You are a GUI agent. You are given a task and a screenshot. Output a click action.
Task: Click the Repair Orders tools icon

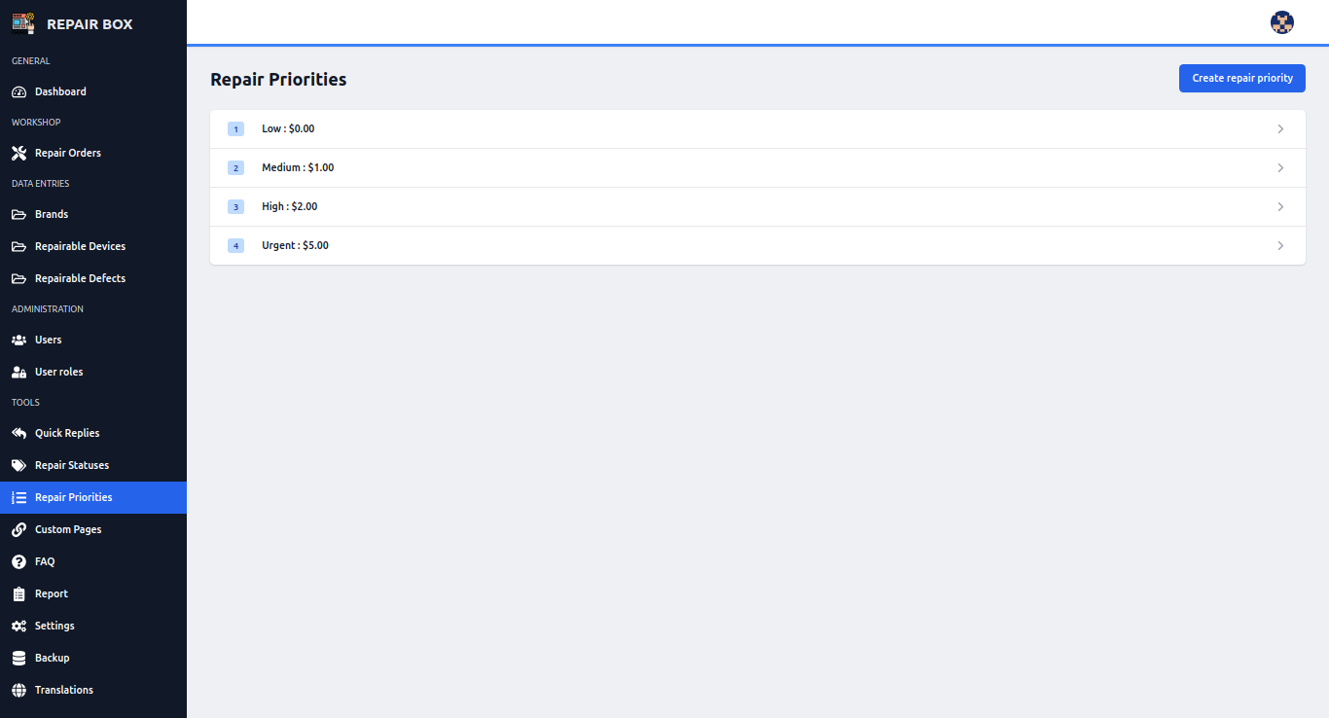19,153
